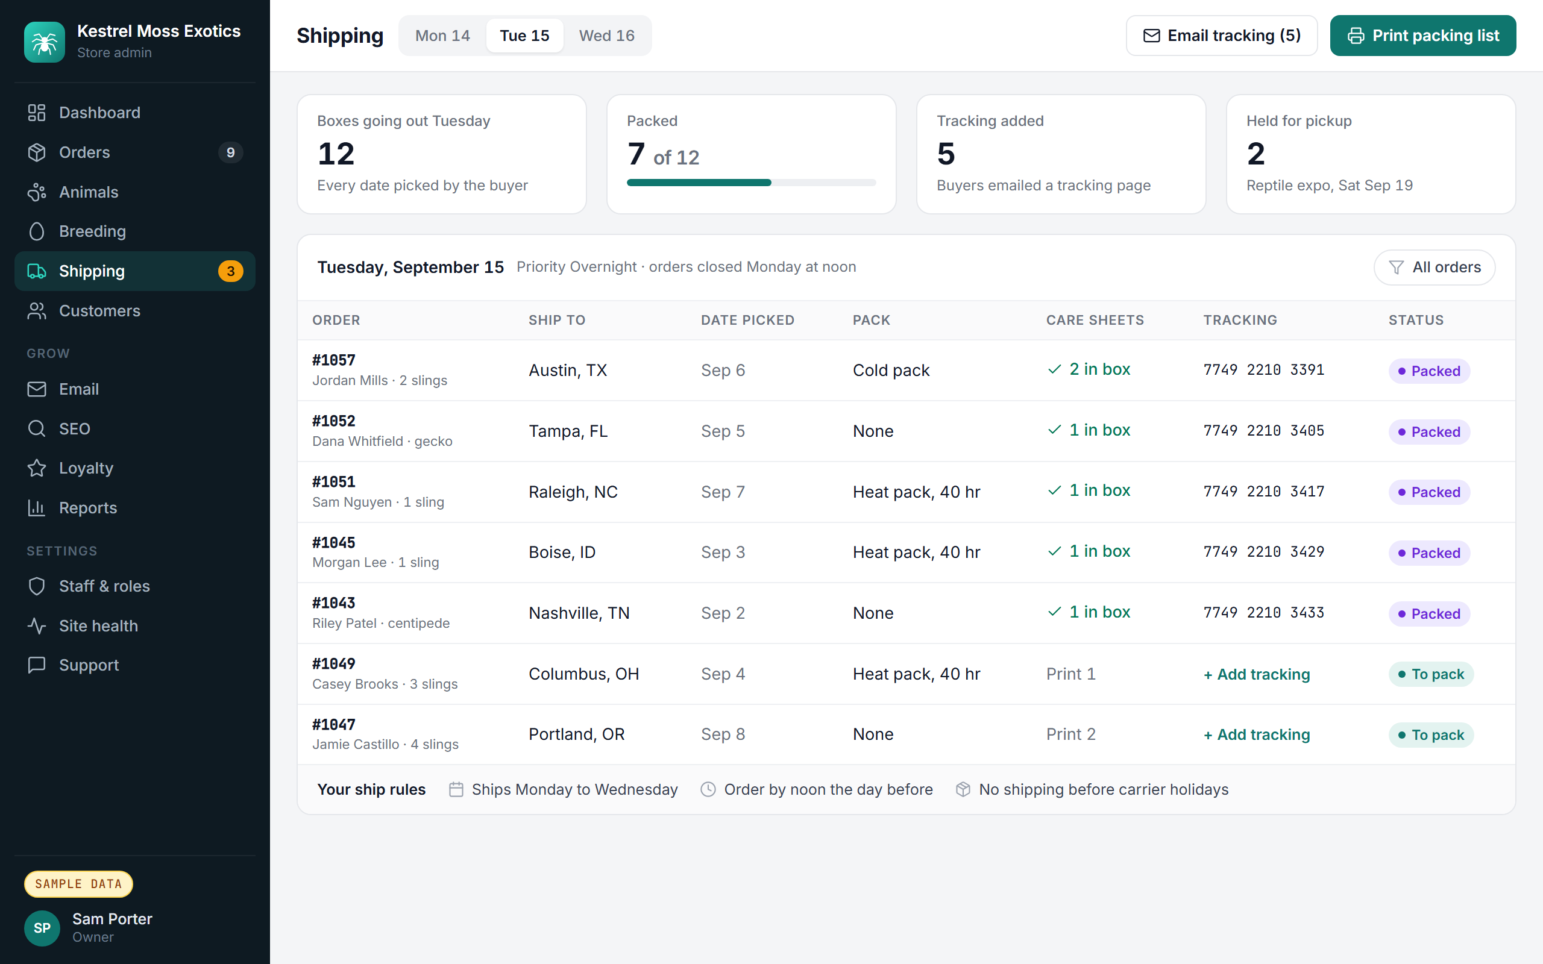The image size is (1543, 964).
Task: Click tracking number 7749 2210 3391
Action: coord(1263,370)
